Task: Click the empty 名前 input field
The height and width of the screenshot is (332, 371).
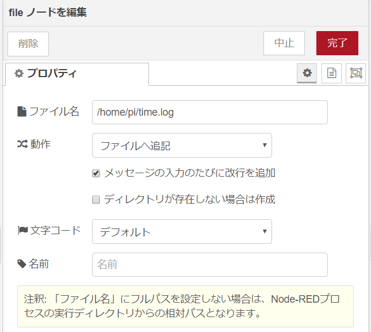Action: coord(210,265)
